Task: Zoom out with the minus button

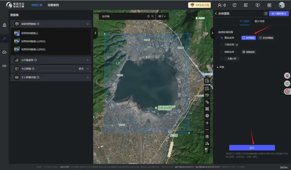Action: 207,130
